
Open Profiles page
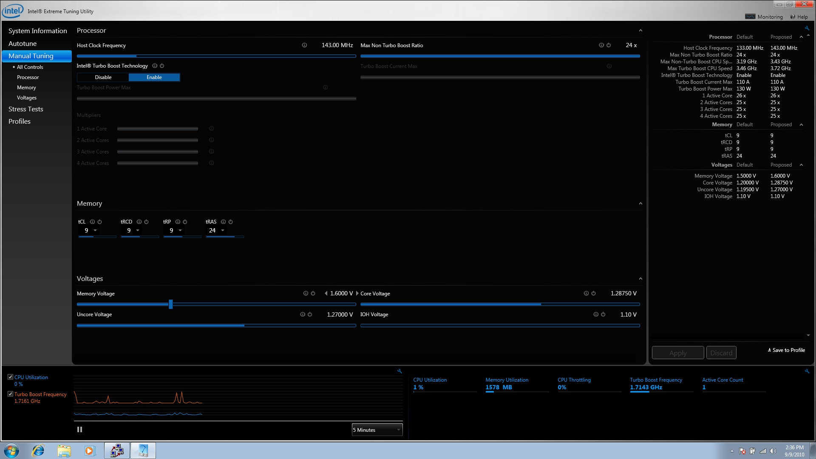click(x=20, y=122)
